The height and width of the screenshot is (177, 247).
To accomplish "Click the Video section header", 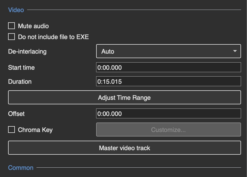I will point(16,10).
